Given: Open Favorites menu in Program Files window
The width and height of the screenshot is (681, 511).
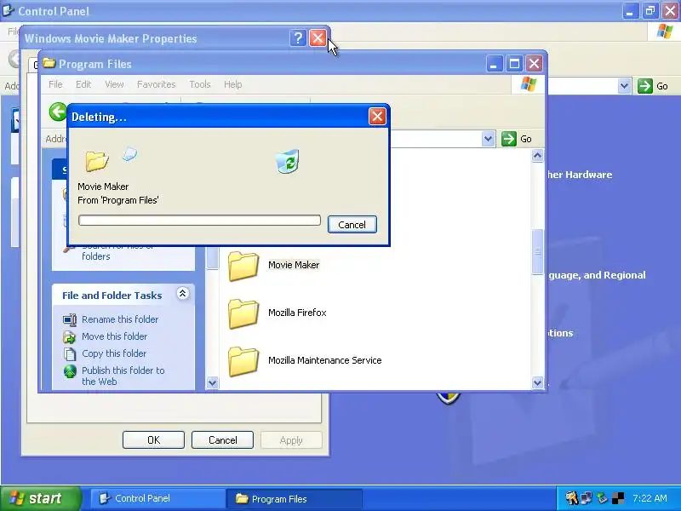Looking at the screenshot, I should point(156,84).
